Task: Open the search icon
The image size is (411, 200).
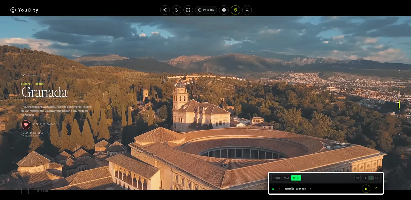Action: click(x=247, y=10)
